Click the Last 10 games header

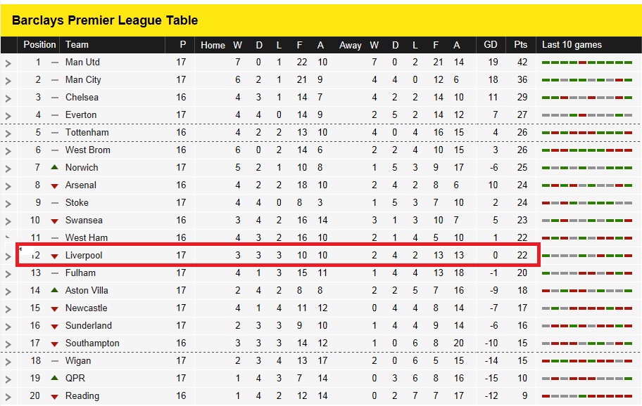[x=572, y=44]
